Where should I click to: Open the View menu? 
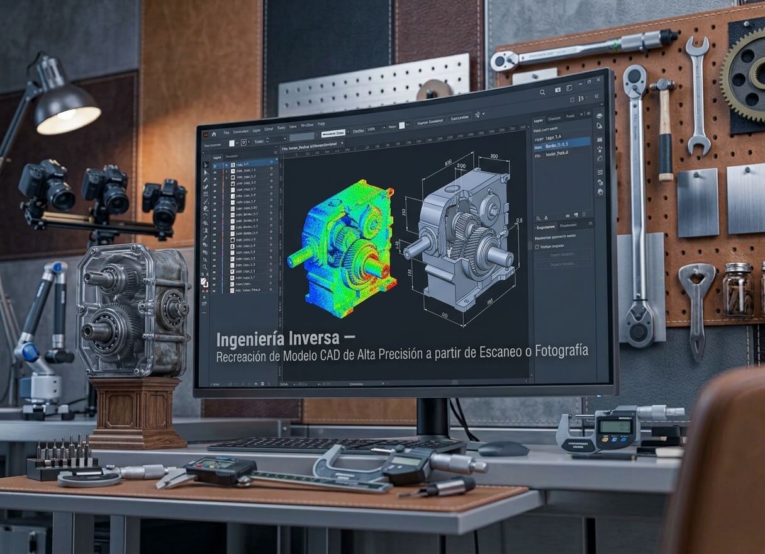click(293, 127)
